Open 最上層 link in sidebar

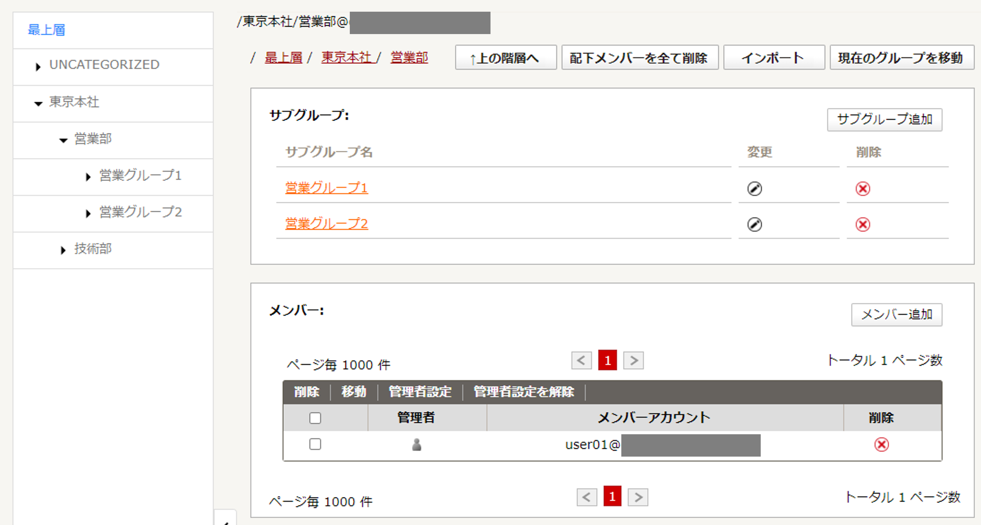(x=47, y=30)
